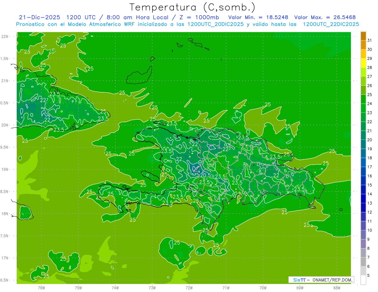
Task: Click the title "Temperatura (C,somb.)"
Action: click(x=192, y=7)
